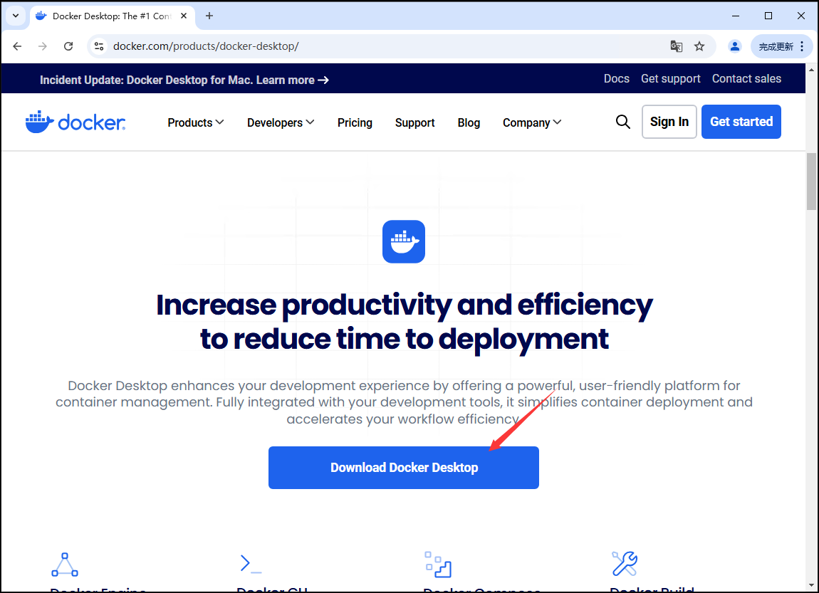Image resolution: width=819 pixels, height=593 pixels.
Task: Click the Get started button
Action: click(x=741, y=122)
